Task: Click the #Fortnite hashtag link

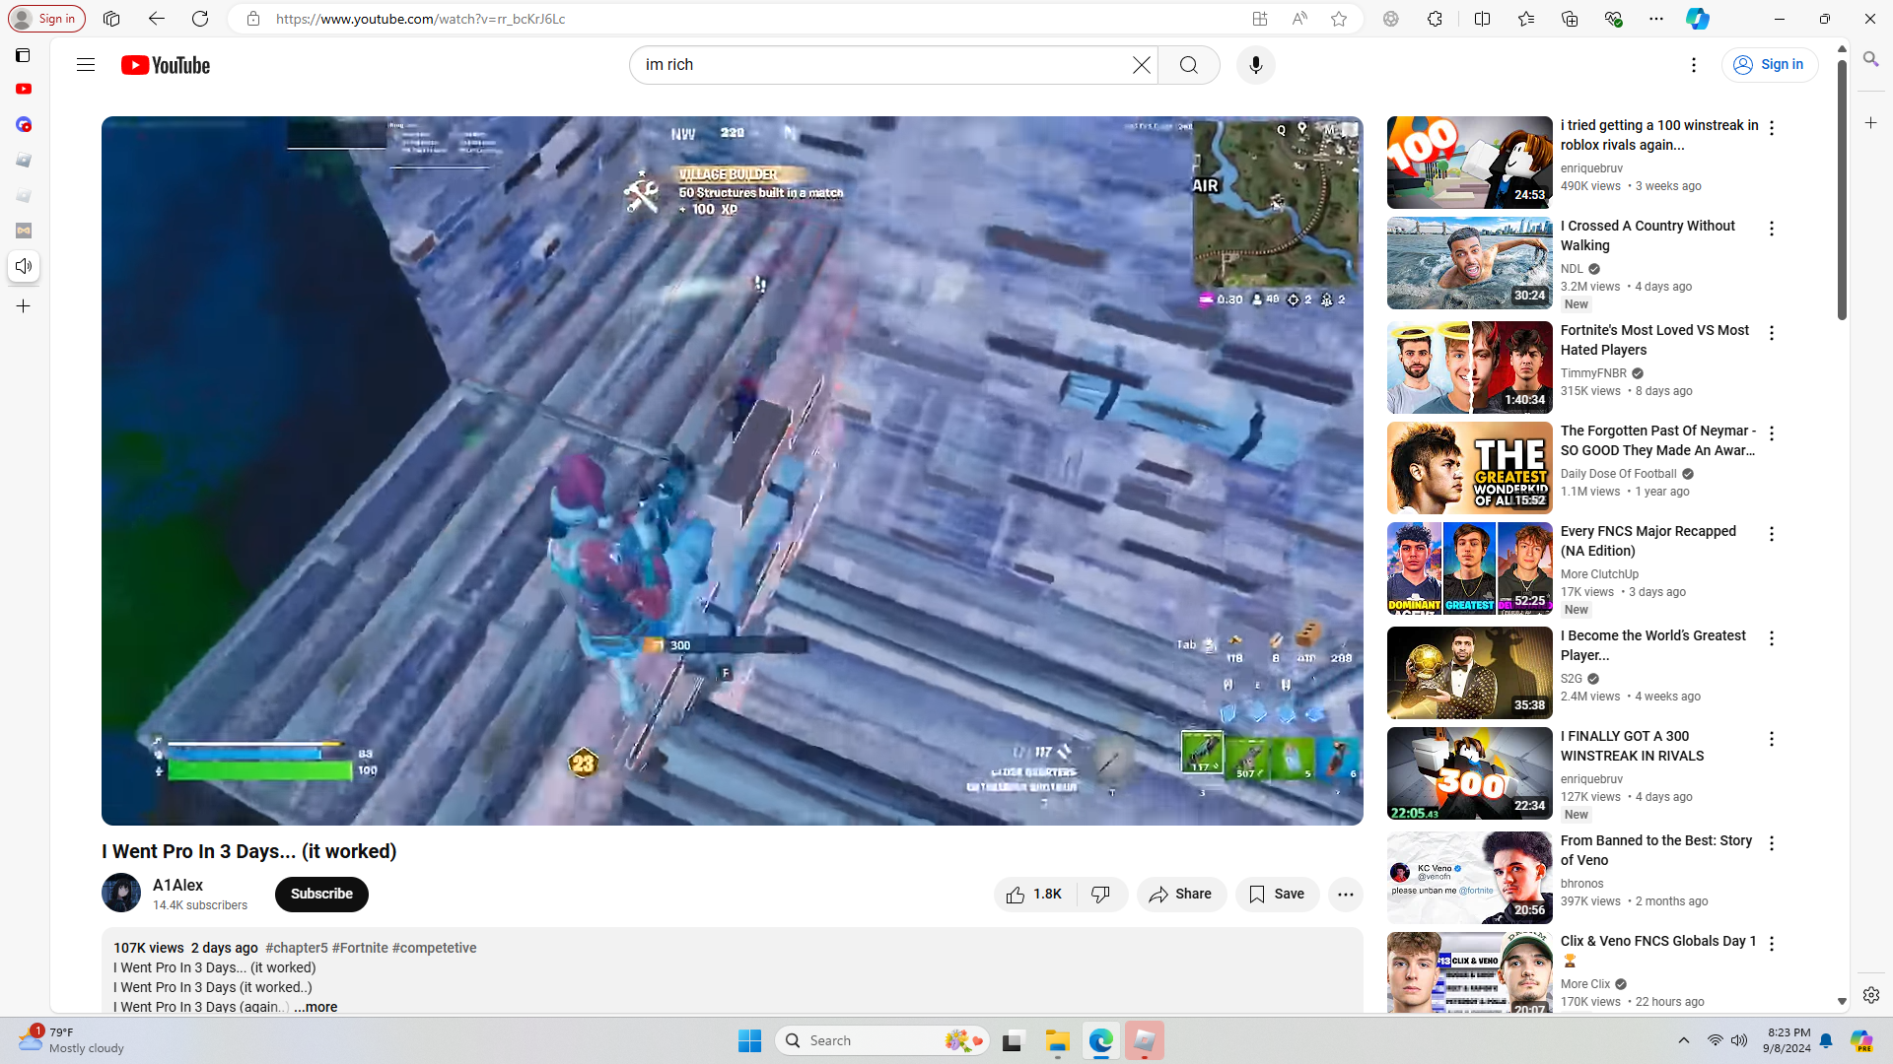Action: point(360,948)
